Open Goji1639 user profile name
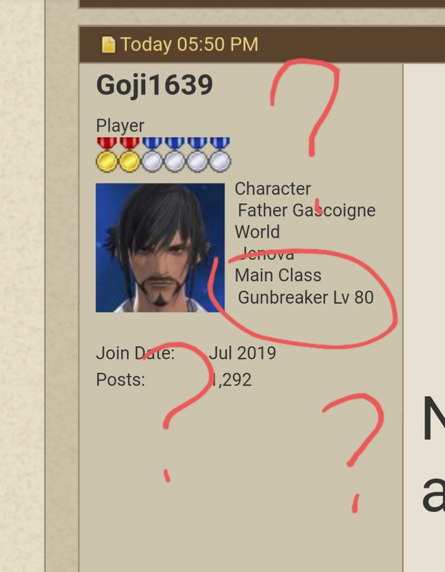 click(x=154, y=85)
